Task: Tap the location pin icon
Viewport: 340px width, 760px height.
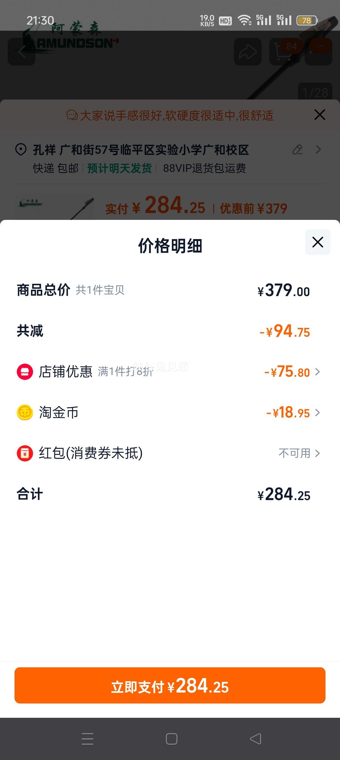Action: coord(21,150)
